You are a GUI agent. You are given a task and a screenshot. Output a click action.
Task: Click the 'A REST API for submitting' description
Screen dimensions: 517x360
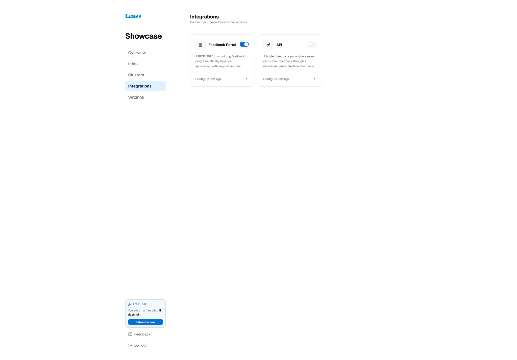point(220,61)
